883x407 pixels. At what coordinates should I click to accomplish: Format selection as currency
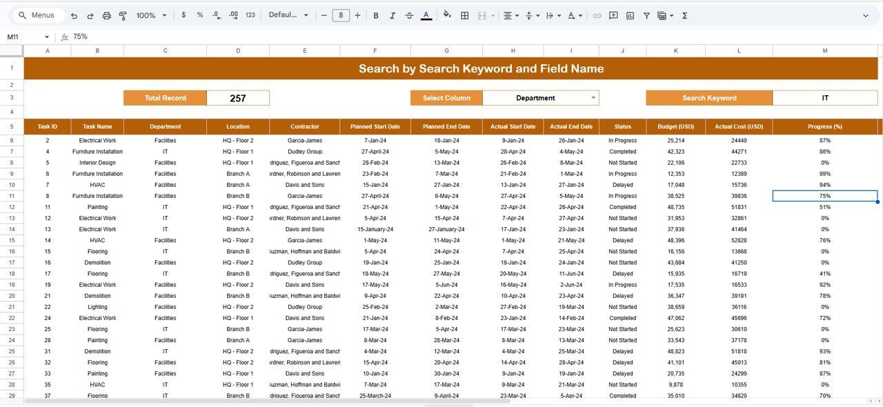tap(183, 15)
